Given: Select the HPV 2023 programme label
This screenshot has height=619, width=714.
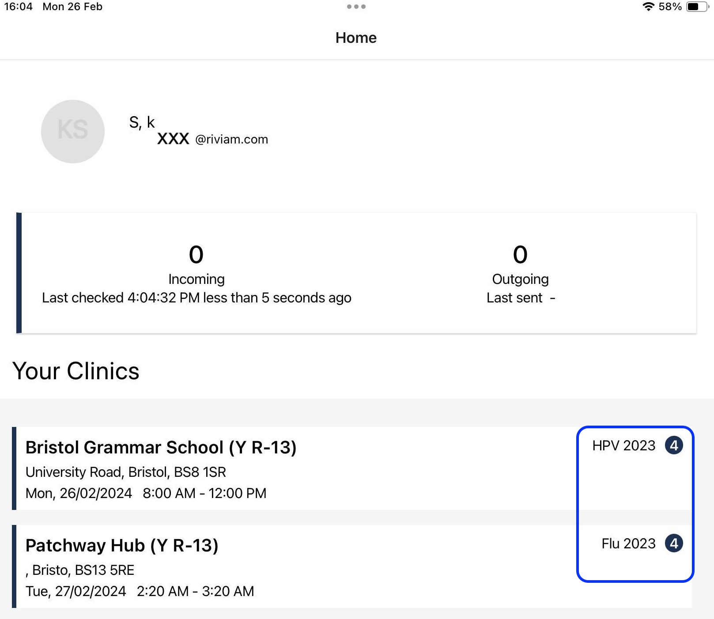Looking at the screenshot, I should click(623, 445).
